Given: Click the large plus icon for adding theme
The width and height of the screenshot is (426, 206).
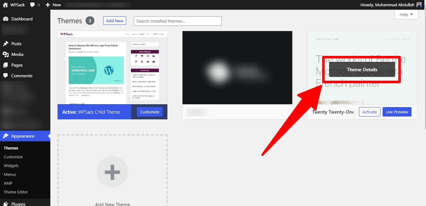Looking at the screenshot, I should pos(112,172).
